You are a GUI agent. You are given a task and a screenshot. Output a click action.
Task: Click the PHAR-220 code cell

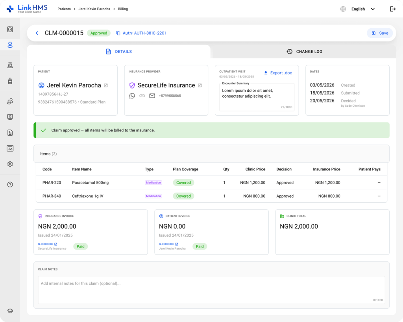(x=52, y=183)
